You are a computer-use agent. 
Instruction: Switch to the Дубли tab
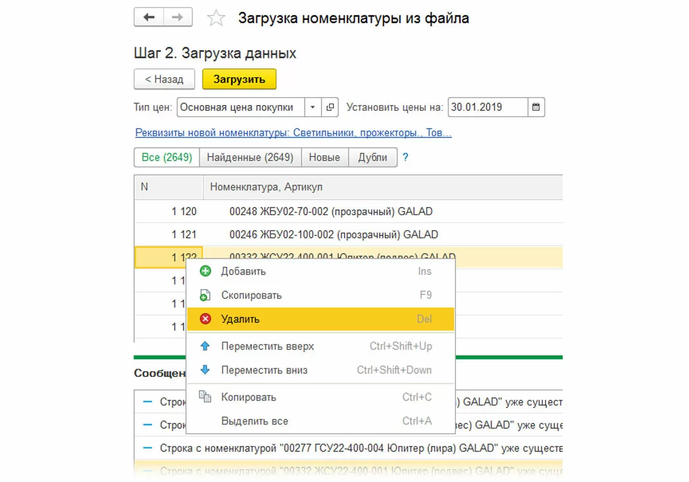(373, 157)
